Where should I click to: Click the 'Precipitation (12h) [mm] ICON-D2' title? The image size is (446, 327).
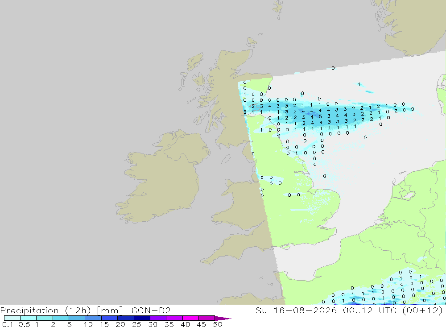click(85, 310)
